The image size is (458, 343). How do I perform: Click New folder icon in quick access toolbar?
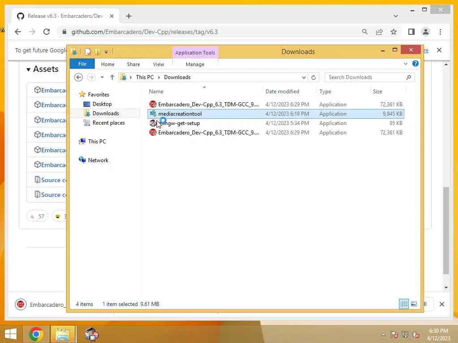[x=98, y=52]
